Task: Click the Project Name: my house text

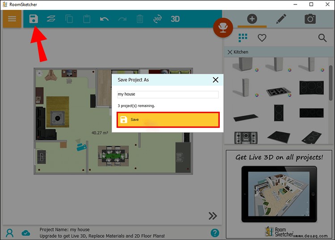Action: coord(64,230)
